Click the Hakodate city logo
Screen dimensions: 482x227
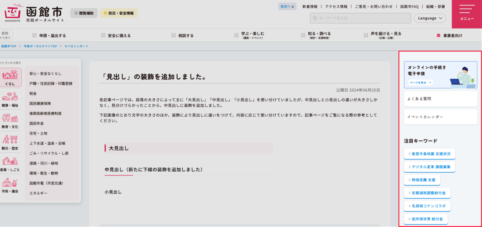click(34, 14)
